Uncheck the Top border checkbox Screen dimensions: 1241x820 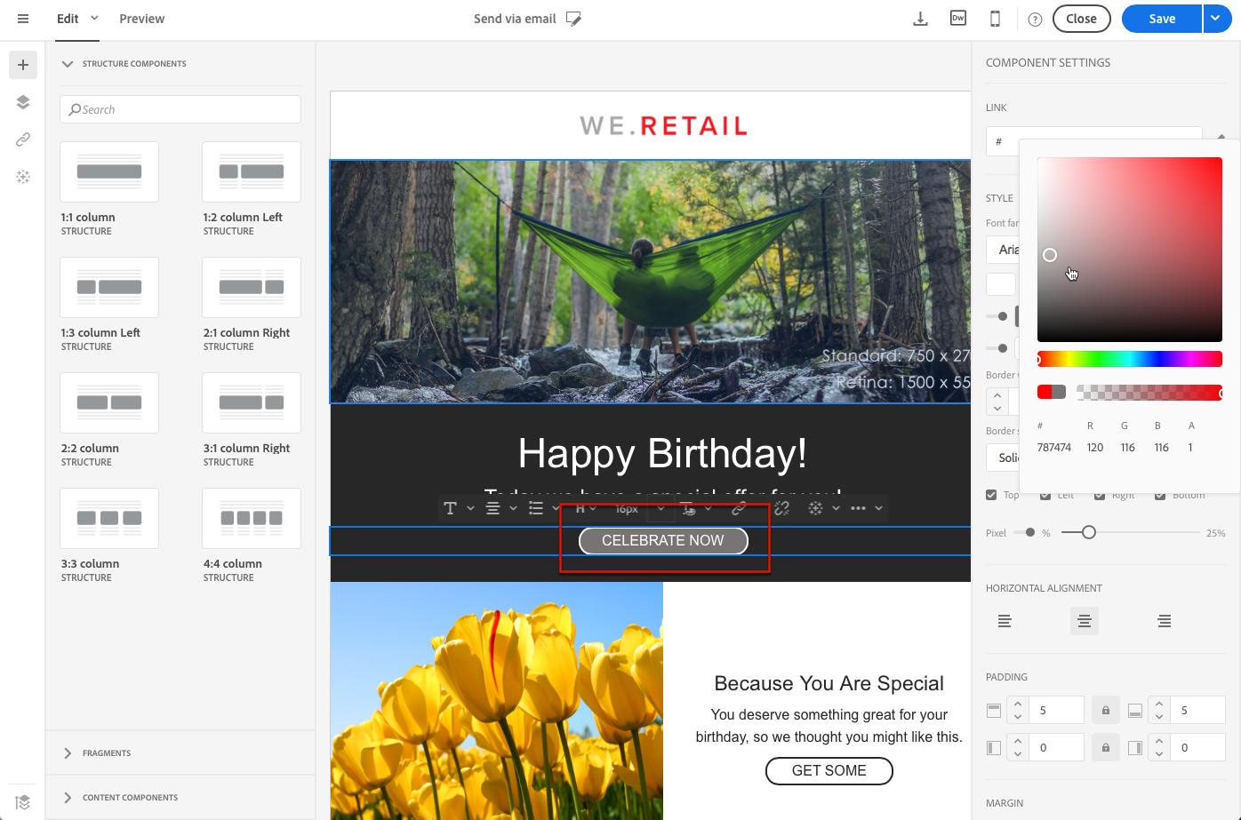point(991,495)
